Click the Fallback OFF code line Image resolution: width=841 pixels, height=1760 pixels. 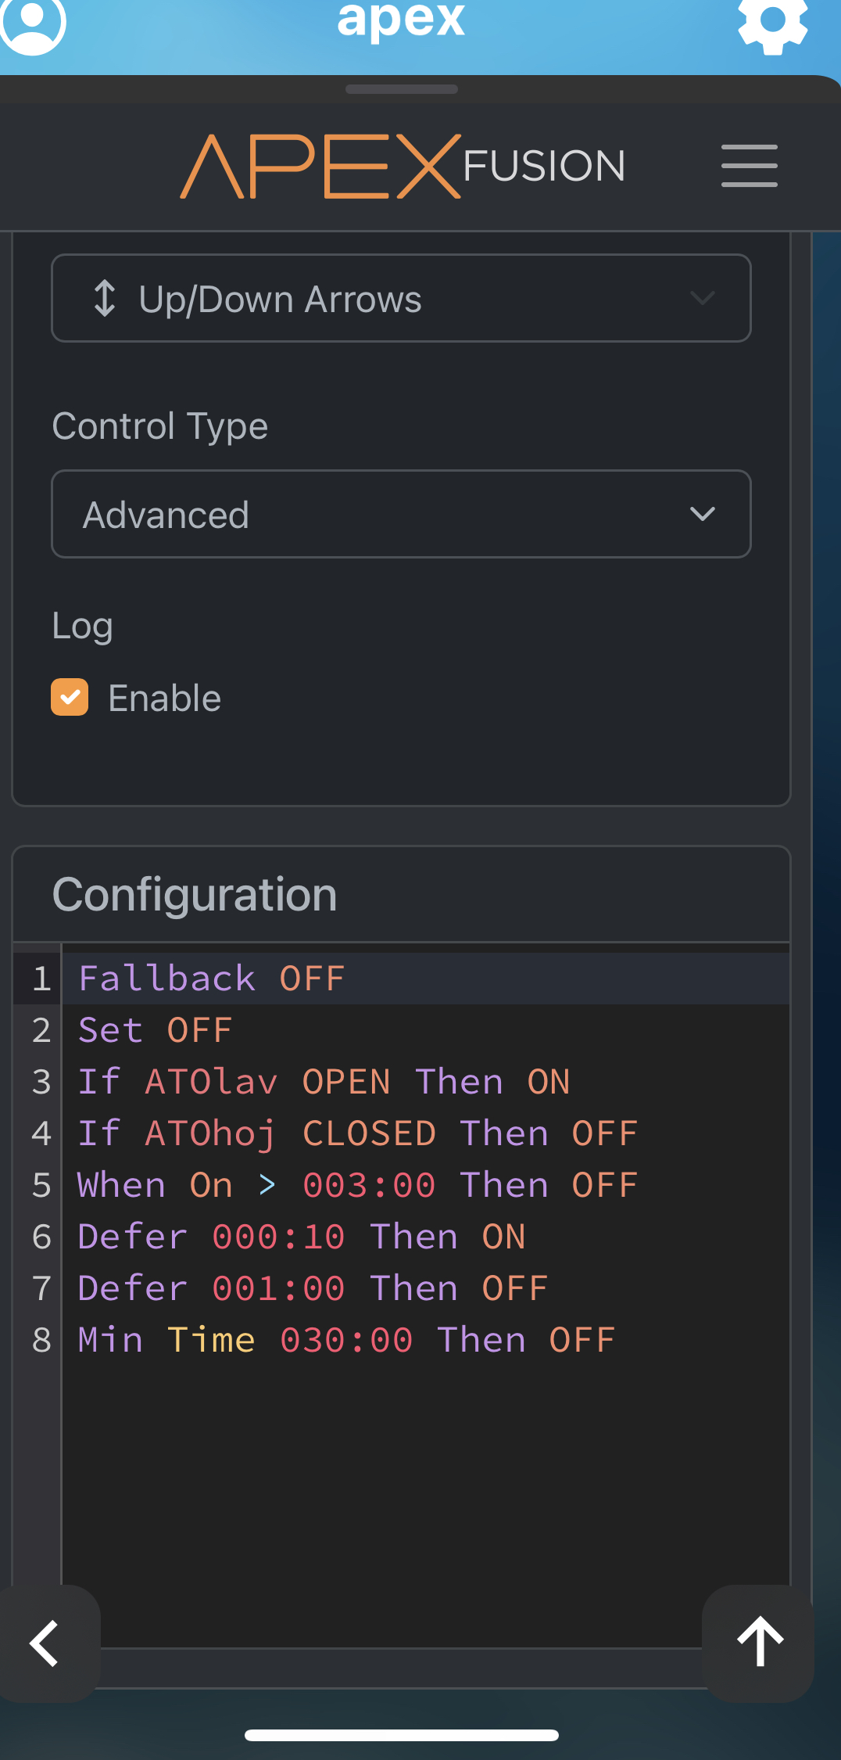211,979
